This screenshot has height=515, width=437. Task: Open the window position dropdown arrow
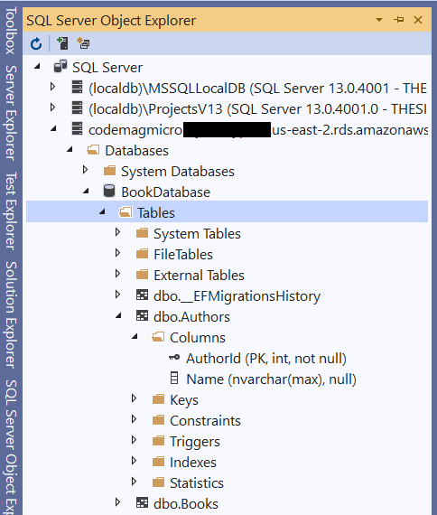pyautogui.click(x=379, y=20)
